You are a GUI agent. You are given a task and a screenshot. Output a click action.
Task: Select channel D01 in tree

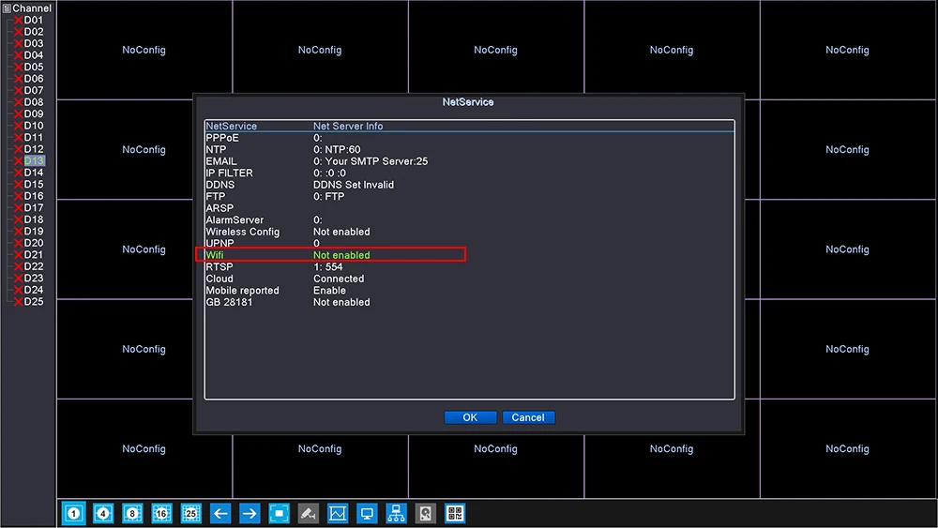coord(34,20)
